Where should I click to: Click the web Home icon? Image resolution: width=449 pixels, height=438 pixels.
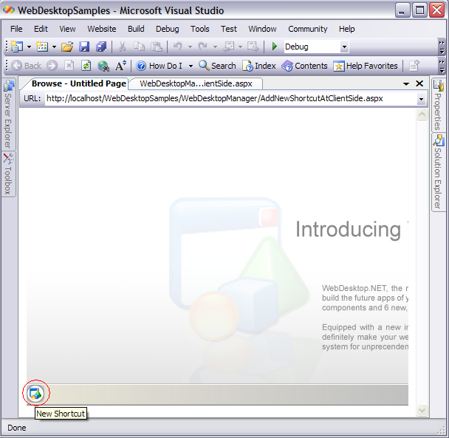(x=103, y=66)
